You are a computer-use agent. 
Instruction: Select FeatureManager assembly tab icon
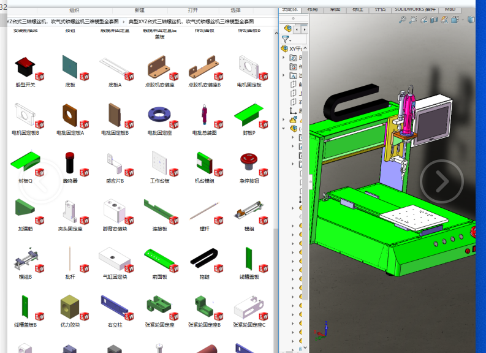click(288, 29)
